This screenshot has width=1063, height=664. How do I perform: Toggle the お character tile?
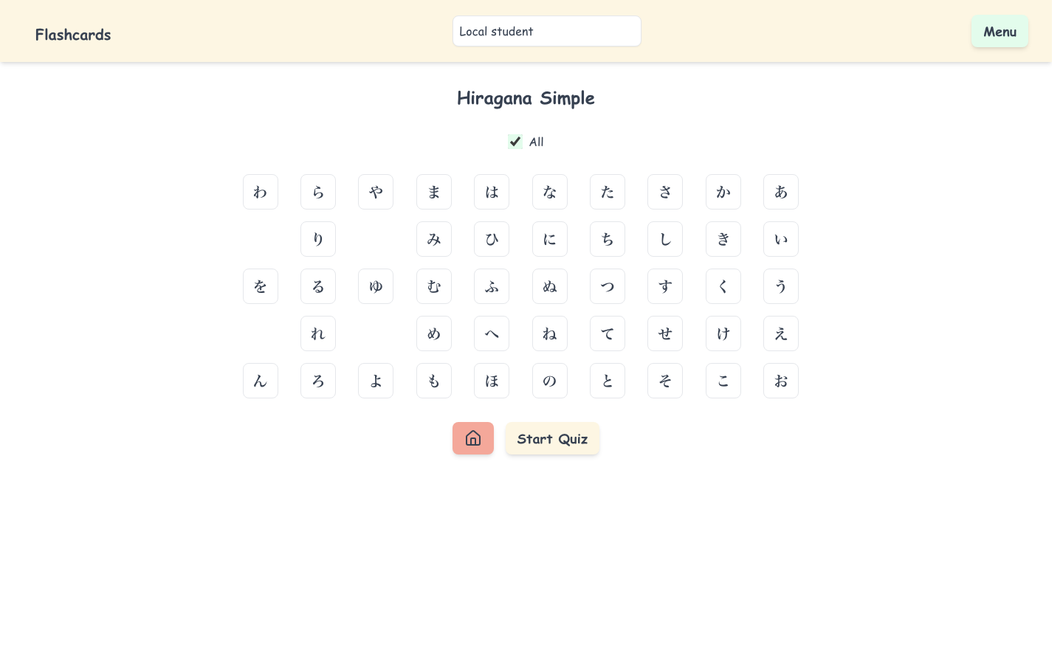click(x=781, y=381)
